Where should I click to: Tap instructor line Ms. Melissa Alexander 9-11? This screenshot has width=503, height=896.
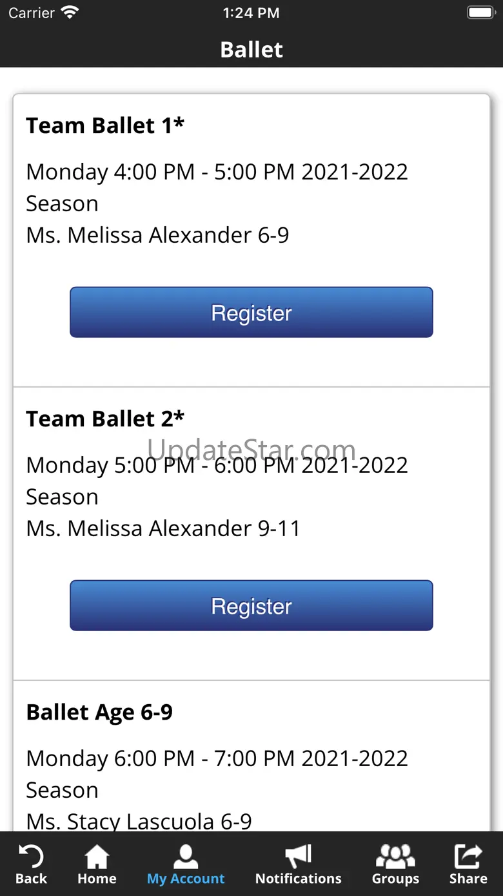click(163, 528)
